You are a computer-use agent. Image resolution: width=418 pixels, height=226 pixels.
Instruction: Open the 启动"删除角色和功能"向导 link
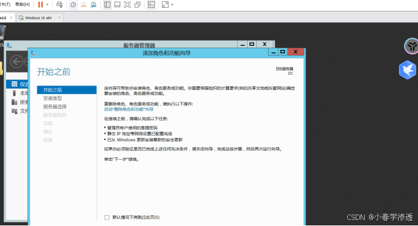coord(129,109)
